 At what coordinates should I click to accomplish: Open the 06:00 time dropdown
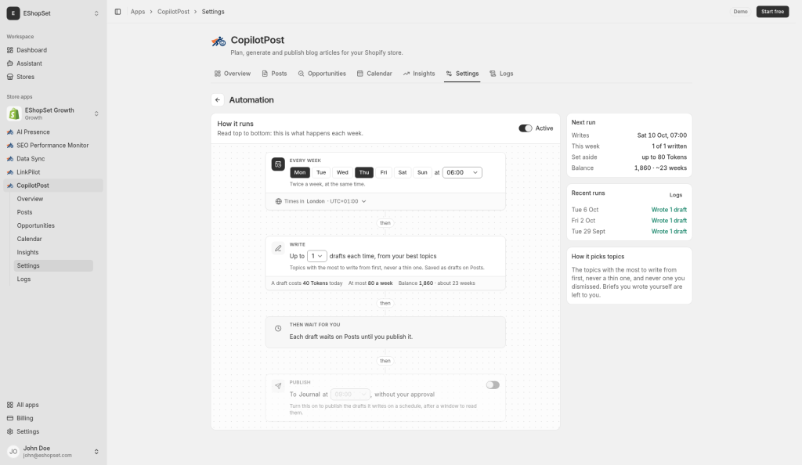(x=462, y=173)
